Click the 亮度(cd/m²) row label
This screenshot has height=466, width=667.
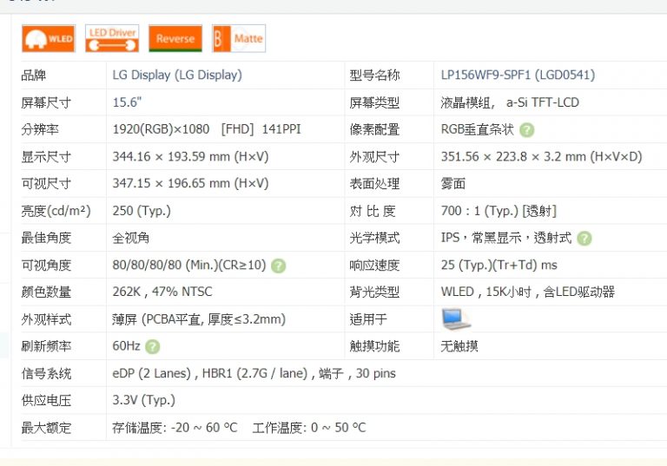(56, 211)
